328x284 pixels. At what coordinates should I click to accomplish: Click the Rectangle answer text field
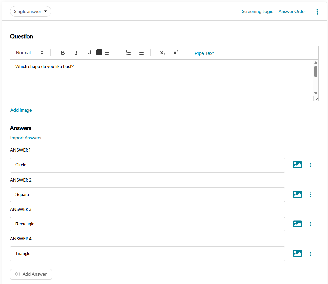[147, 224]
